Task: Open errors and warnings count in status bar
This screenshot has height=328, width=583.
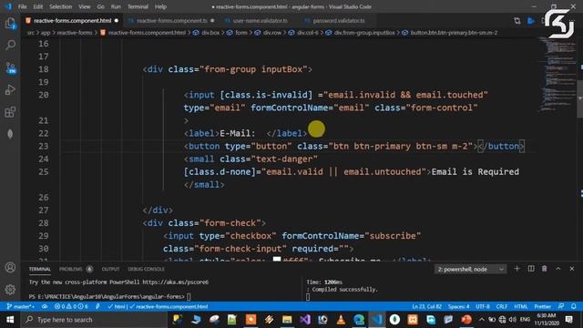Action: point(71,307)
